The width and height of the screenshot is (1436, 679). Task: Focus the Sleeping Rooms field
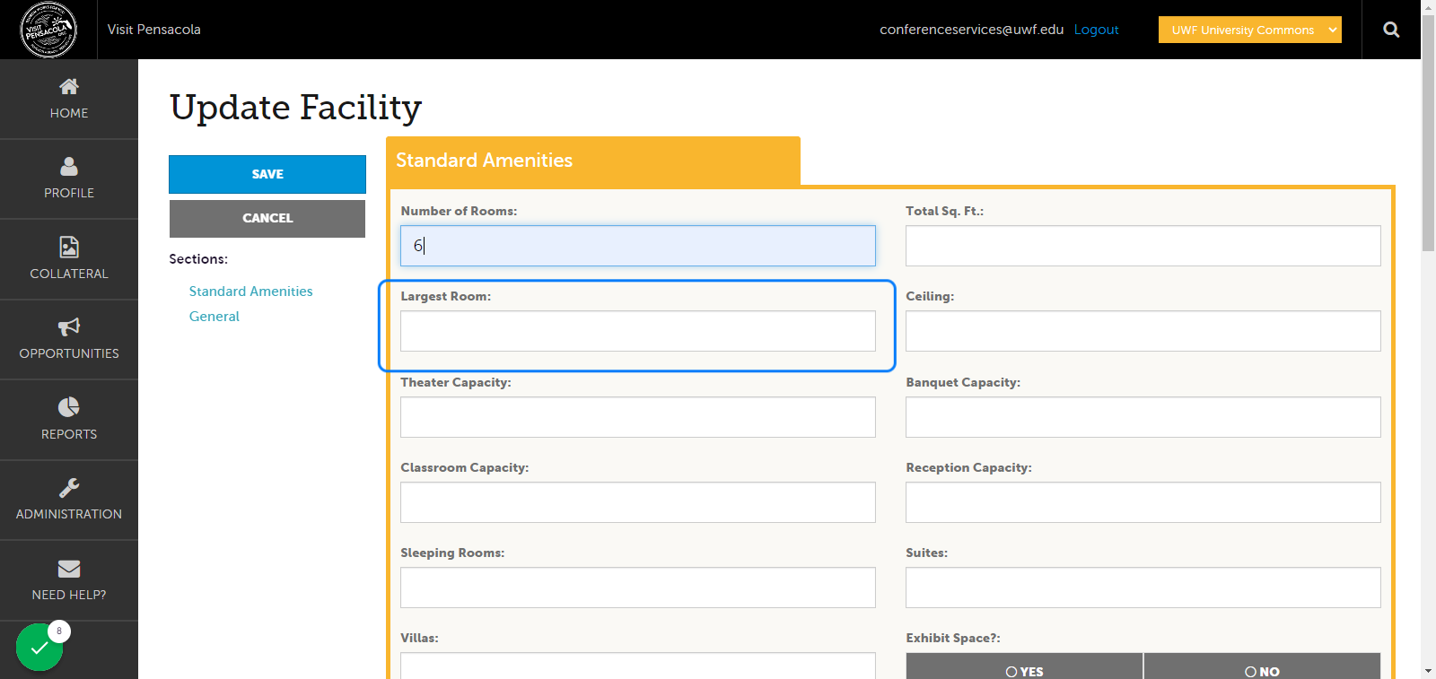(638, 588)
